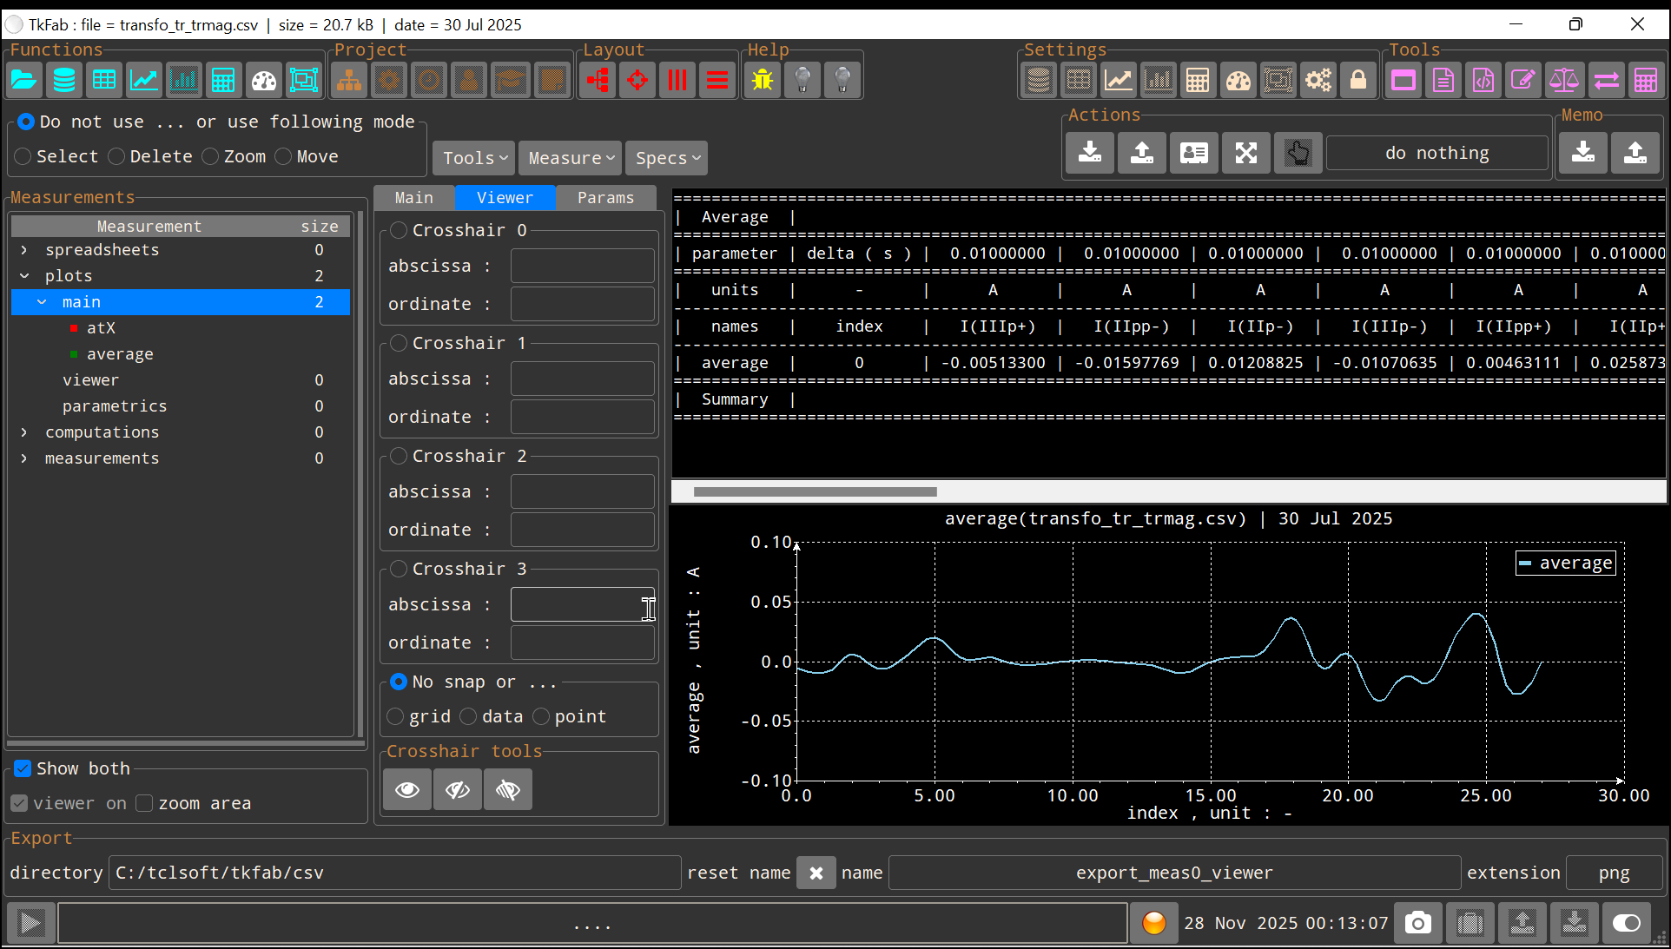Screen dimensions: 1671x949
Task: Click the reset name X button in Export
Action: [x=815, y=873]
